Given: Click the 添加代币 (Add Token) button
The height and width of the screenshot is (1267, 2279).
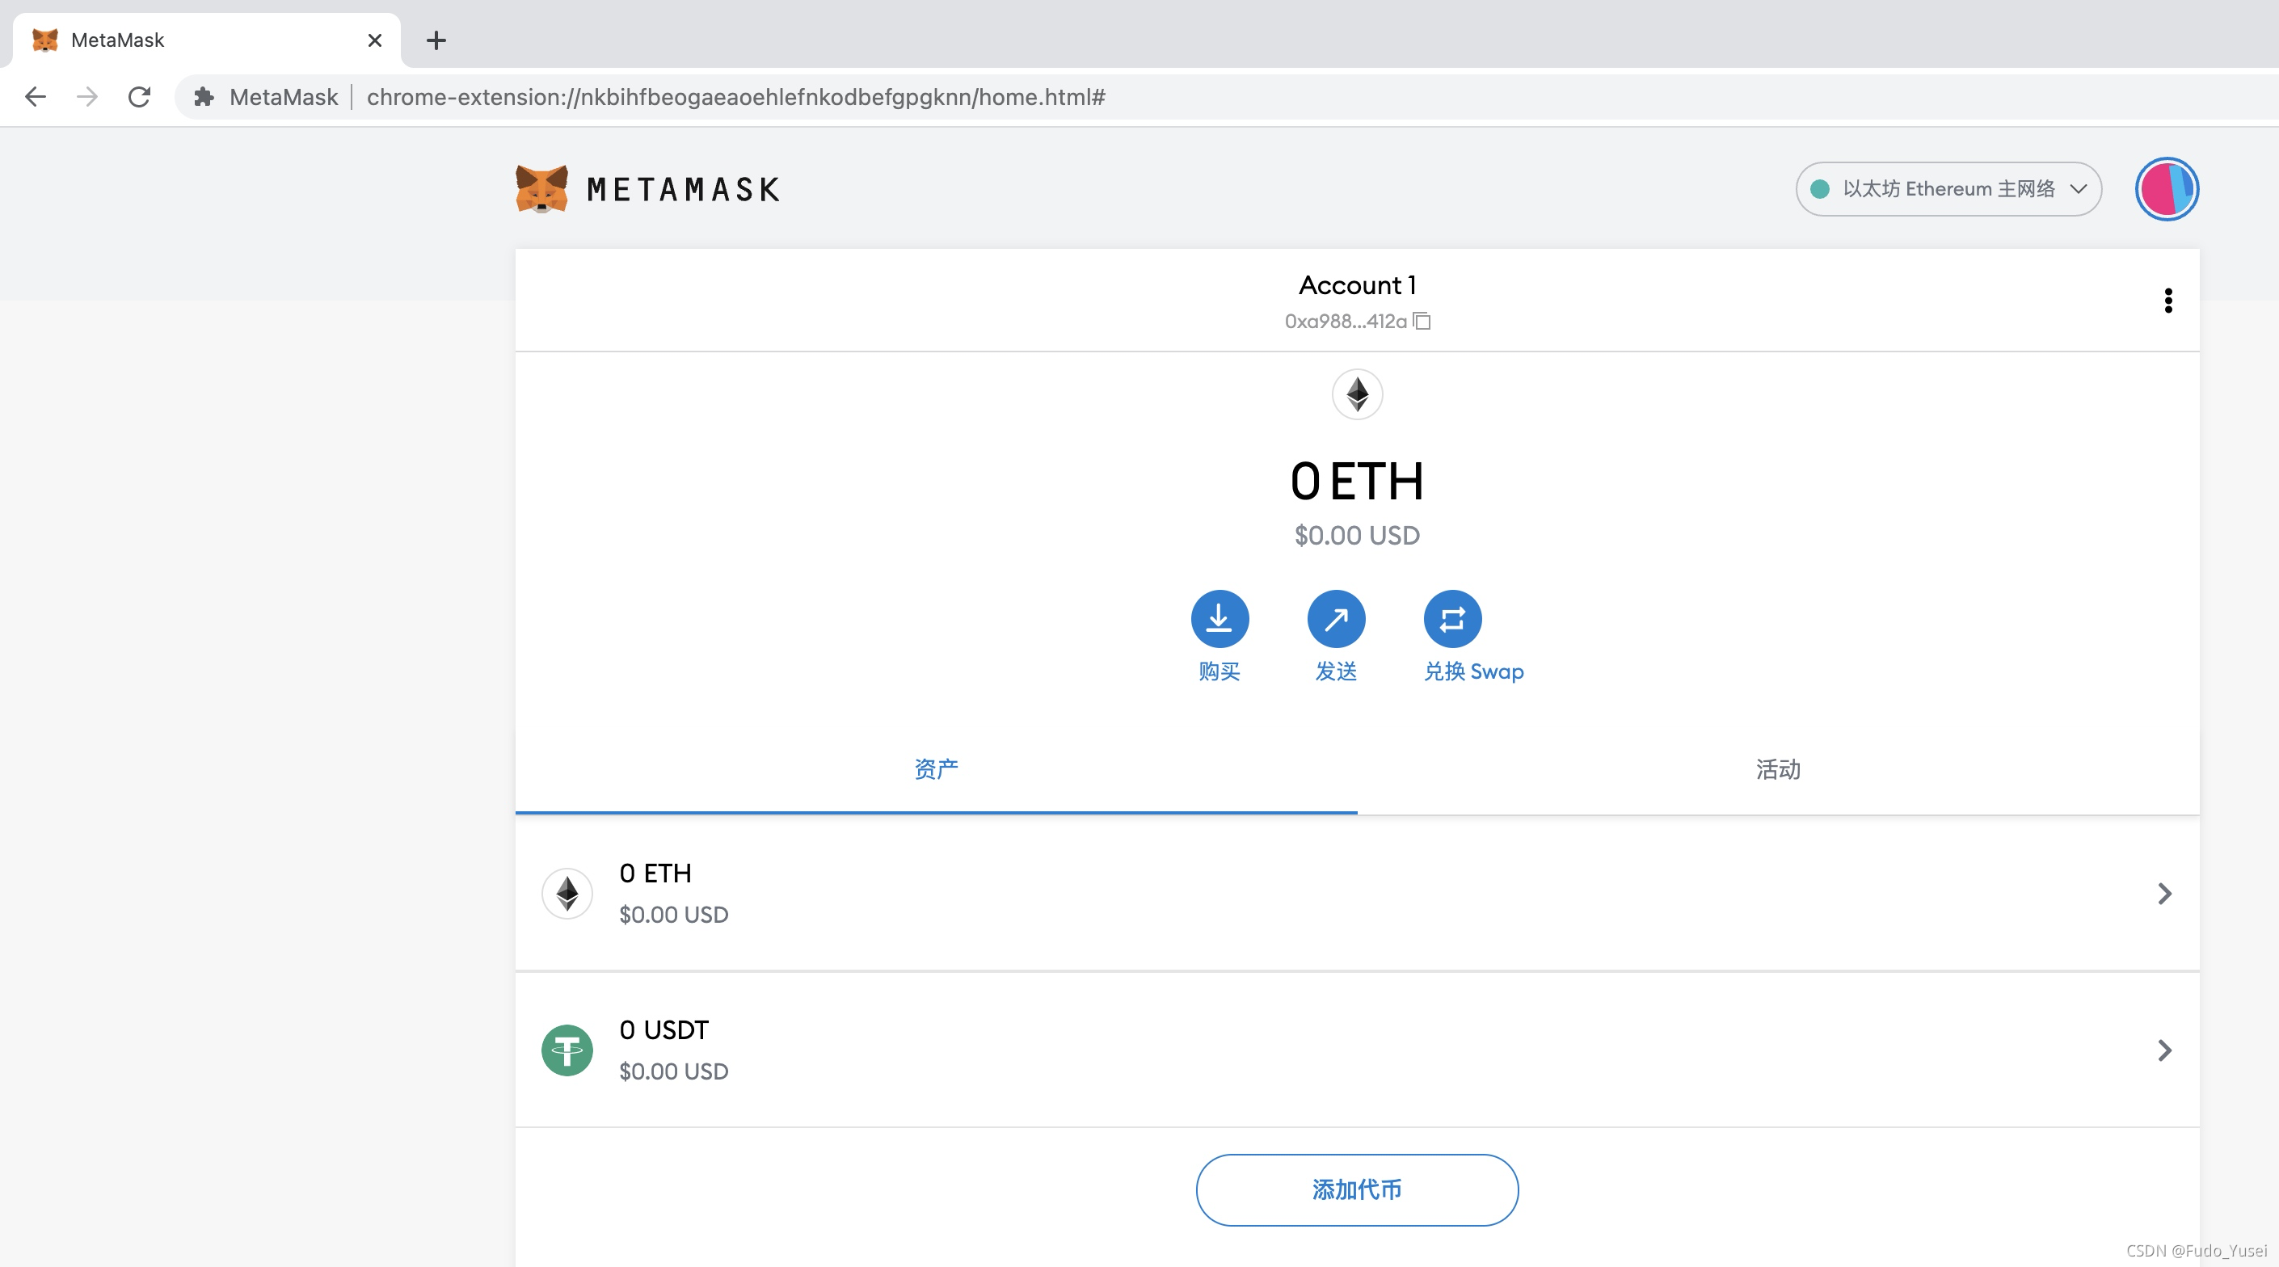Looking at the screenshot, I should [1357, 1189].
